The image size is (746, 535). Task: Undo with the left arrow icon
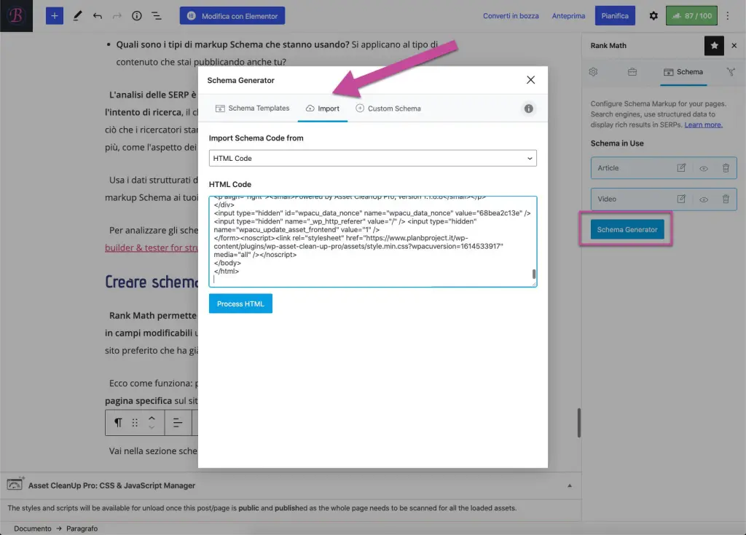[98, 16]
